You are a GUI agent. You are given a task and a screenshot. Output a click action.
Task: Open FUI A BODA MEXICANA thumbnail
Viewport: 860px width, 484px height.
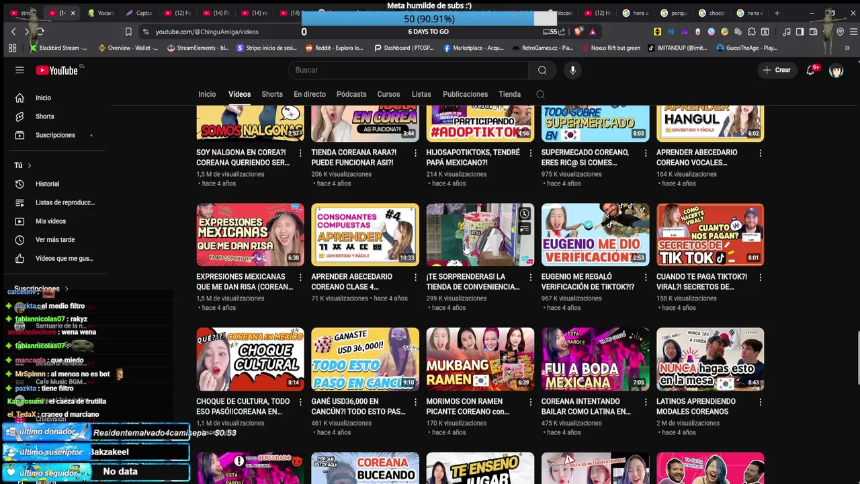point(595,359)
